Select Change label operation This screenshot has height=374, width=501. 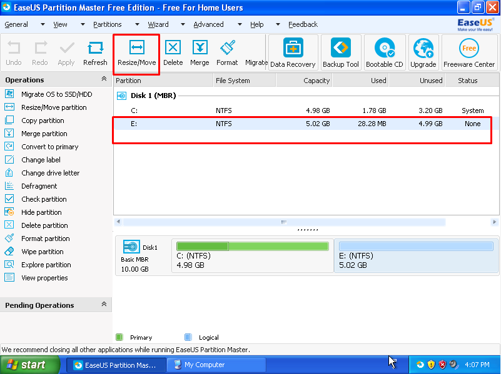click(41, 159)
